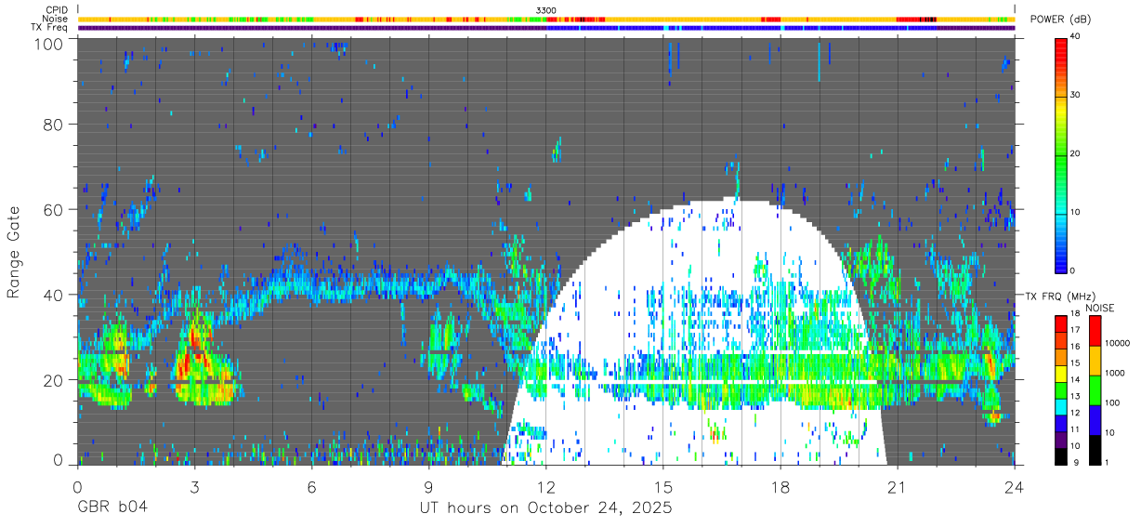Click the TX Freq row label

click(x=49, y=28)
